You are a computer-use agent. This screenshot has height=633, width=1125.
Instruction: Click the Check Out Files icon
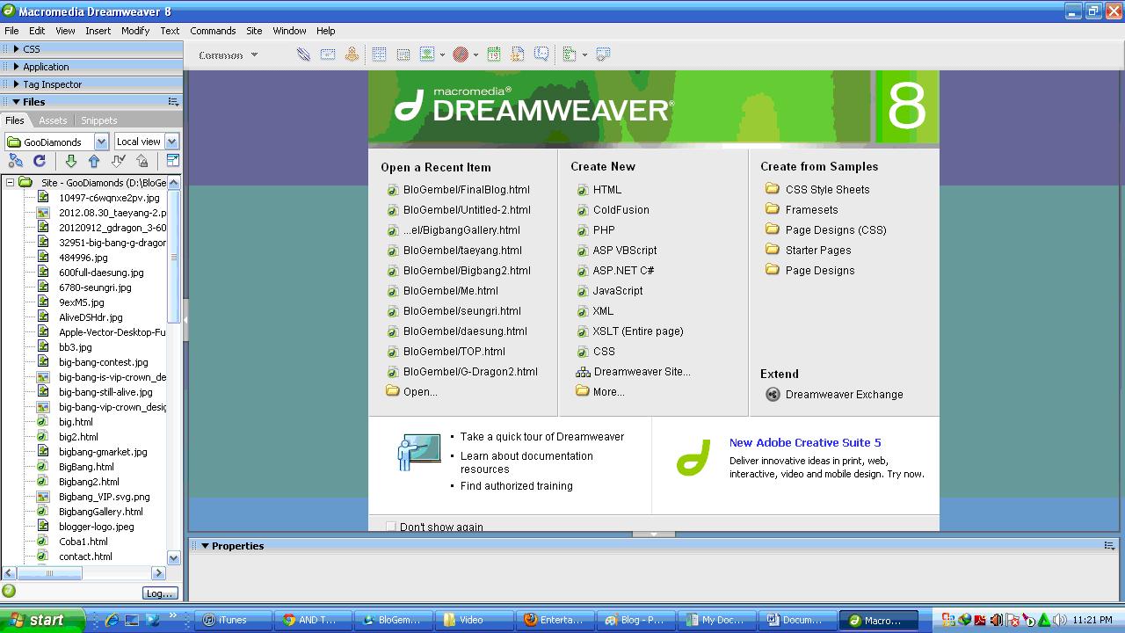click(x=119, y=161)
